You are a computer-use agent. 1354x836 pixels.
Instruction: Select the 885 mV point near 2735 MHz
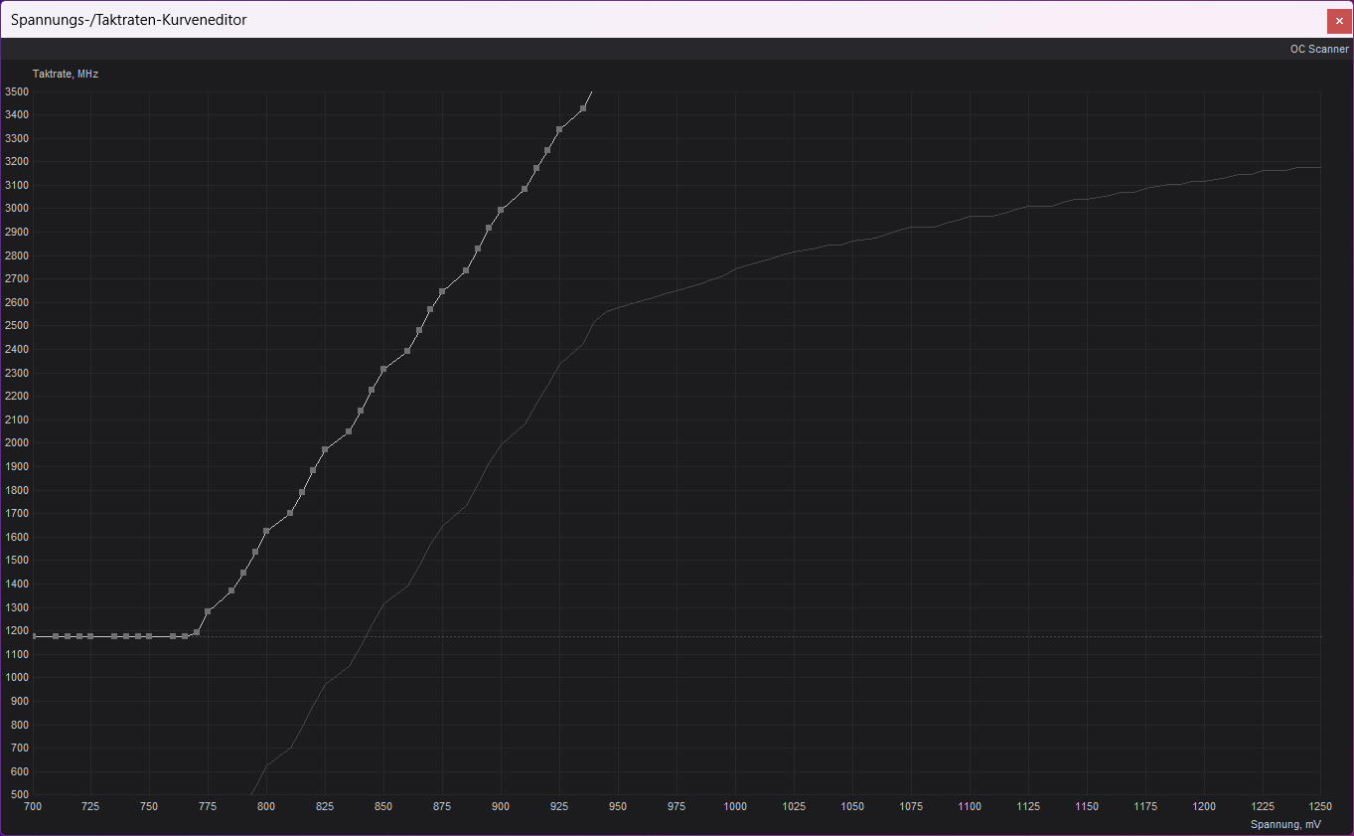click(x=466, y=270)
